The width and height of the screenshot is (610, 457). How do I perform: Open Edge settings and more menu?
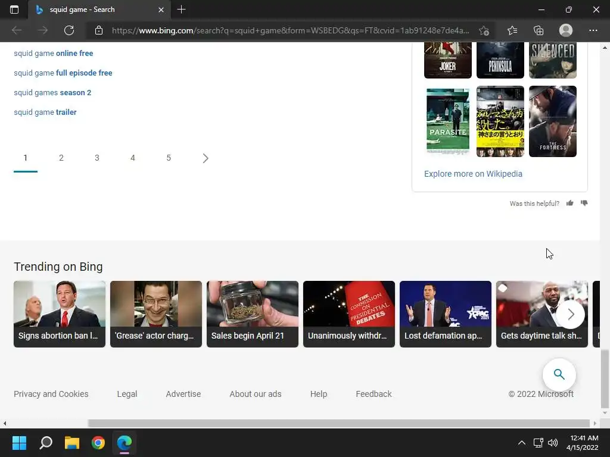click(x=593, y=30)
